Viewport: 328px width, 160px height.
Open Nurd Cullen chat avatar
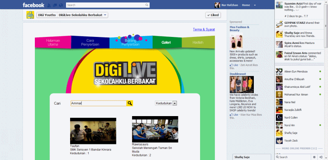279,117
